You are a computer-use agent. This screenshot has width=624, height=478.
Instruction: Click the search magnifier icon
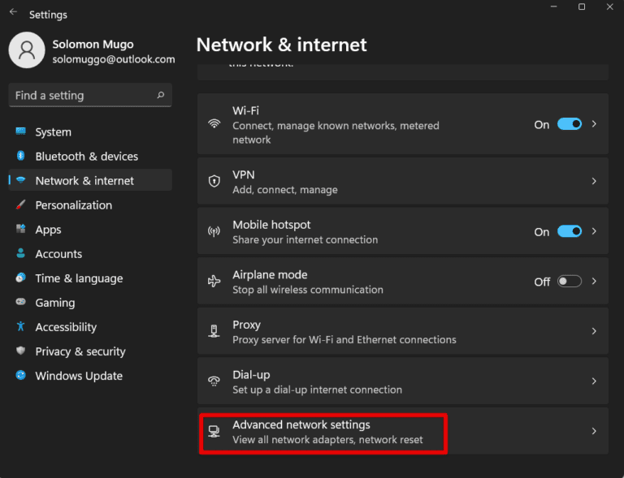pyautogui.click(x=160, y=95)
